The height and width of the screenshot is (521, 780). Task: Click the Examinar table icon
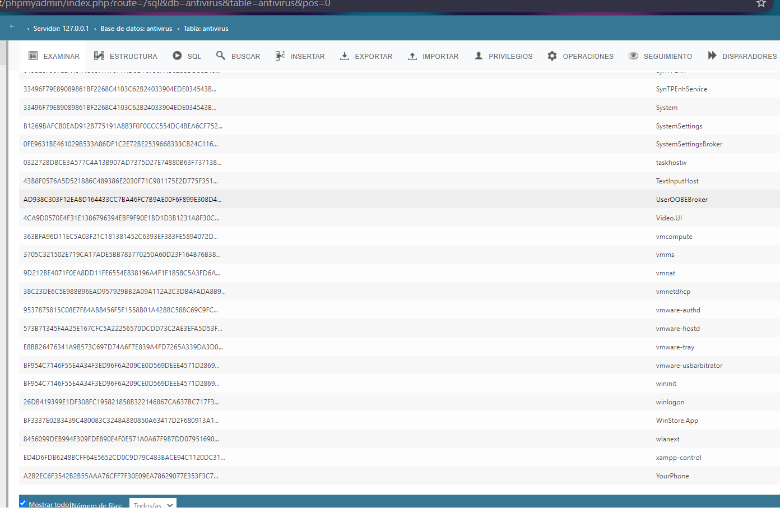click(33, 56)
